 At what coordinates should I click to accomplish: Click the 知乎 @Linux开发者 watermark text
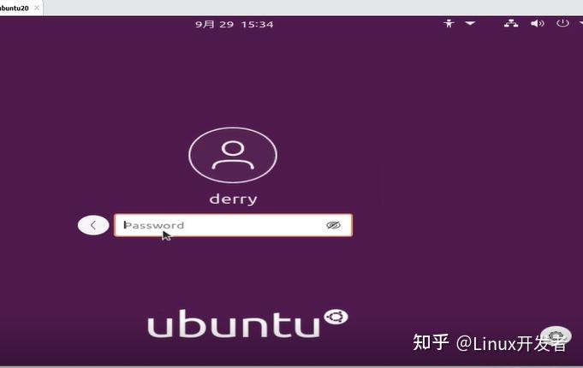tap(490, 343)
